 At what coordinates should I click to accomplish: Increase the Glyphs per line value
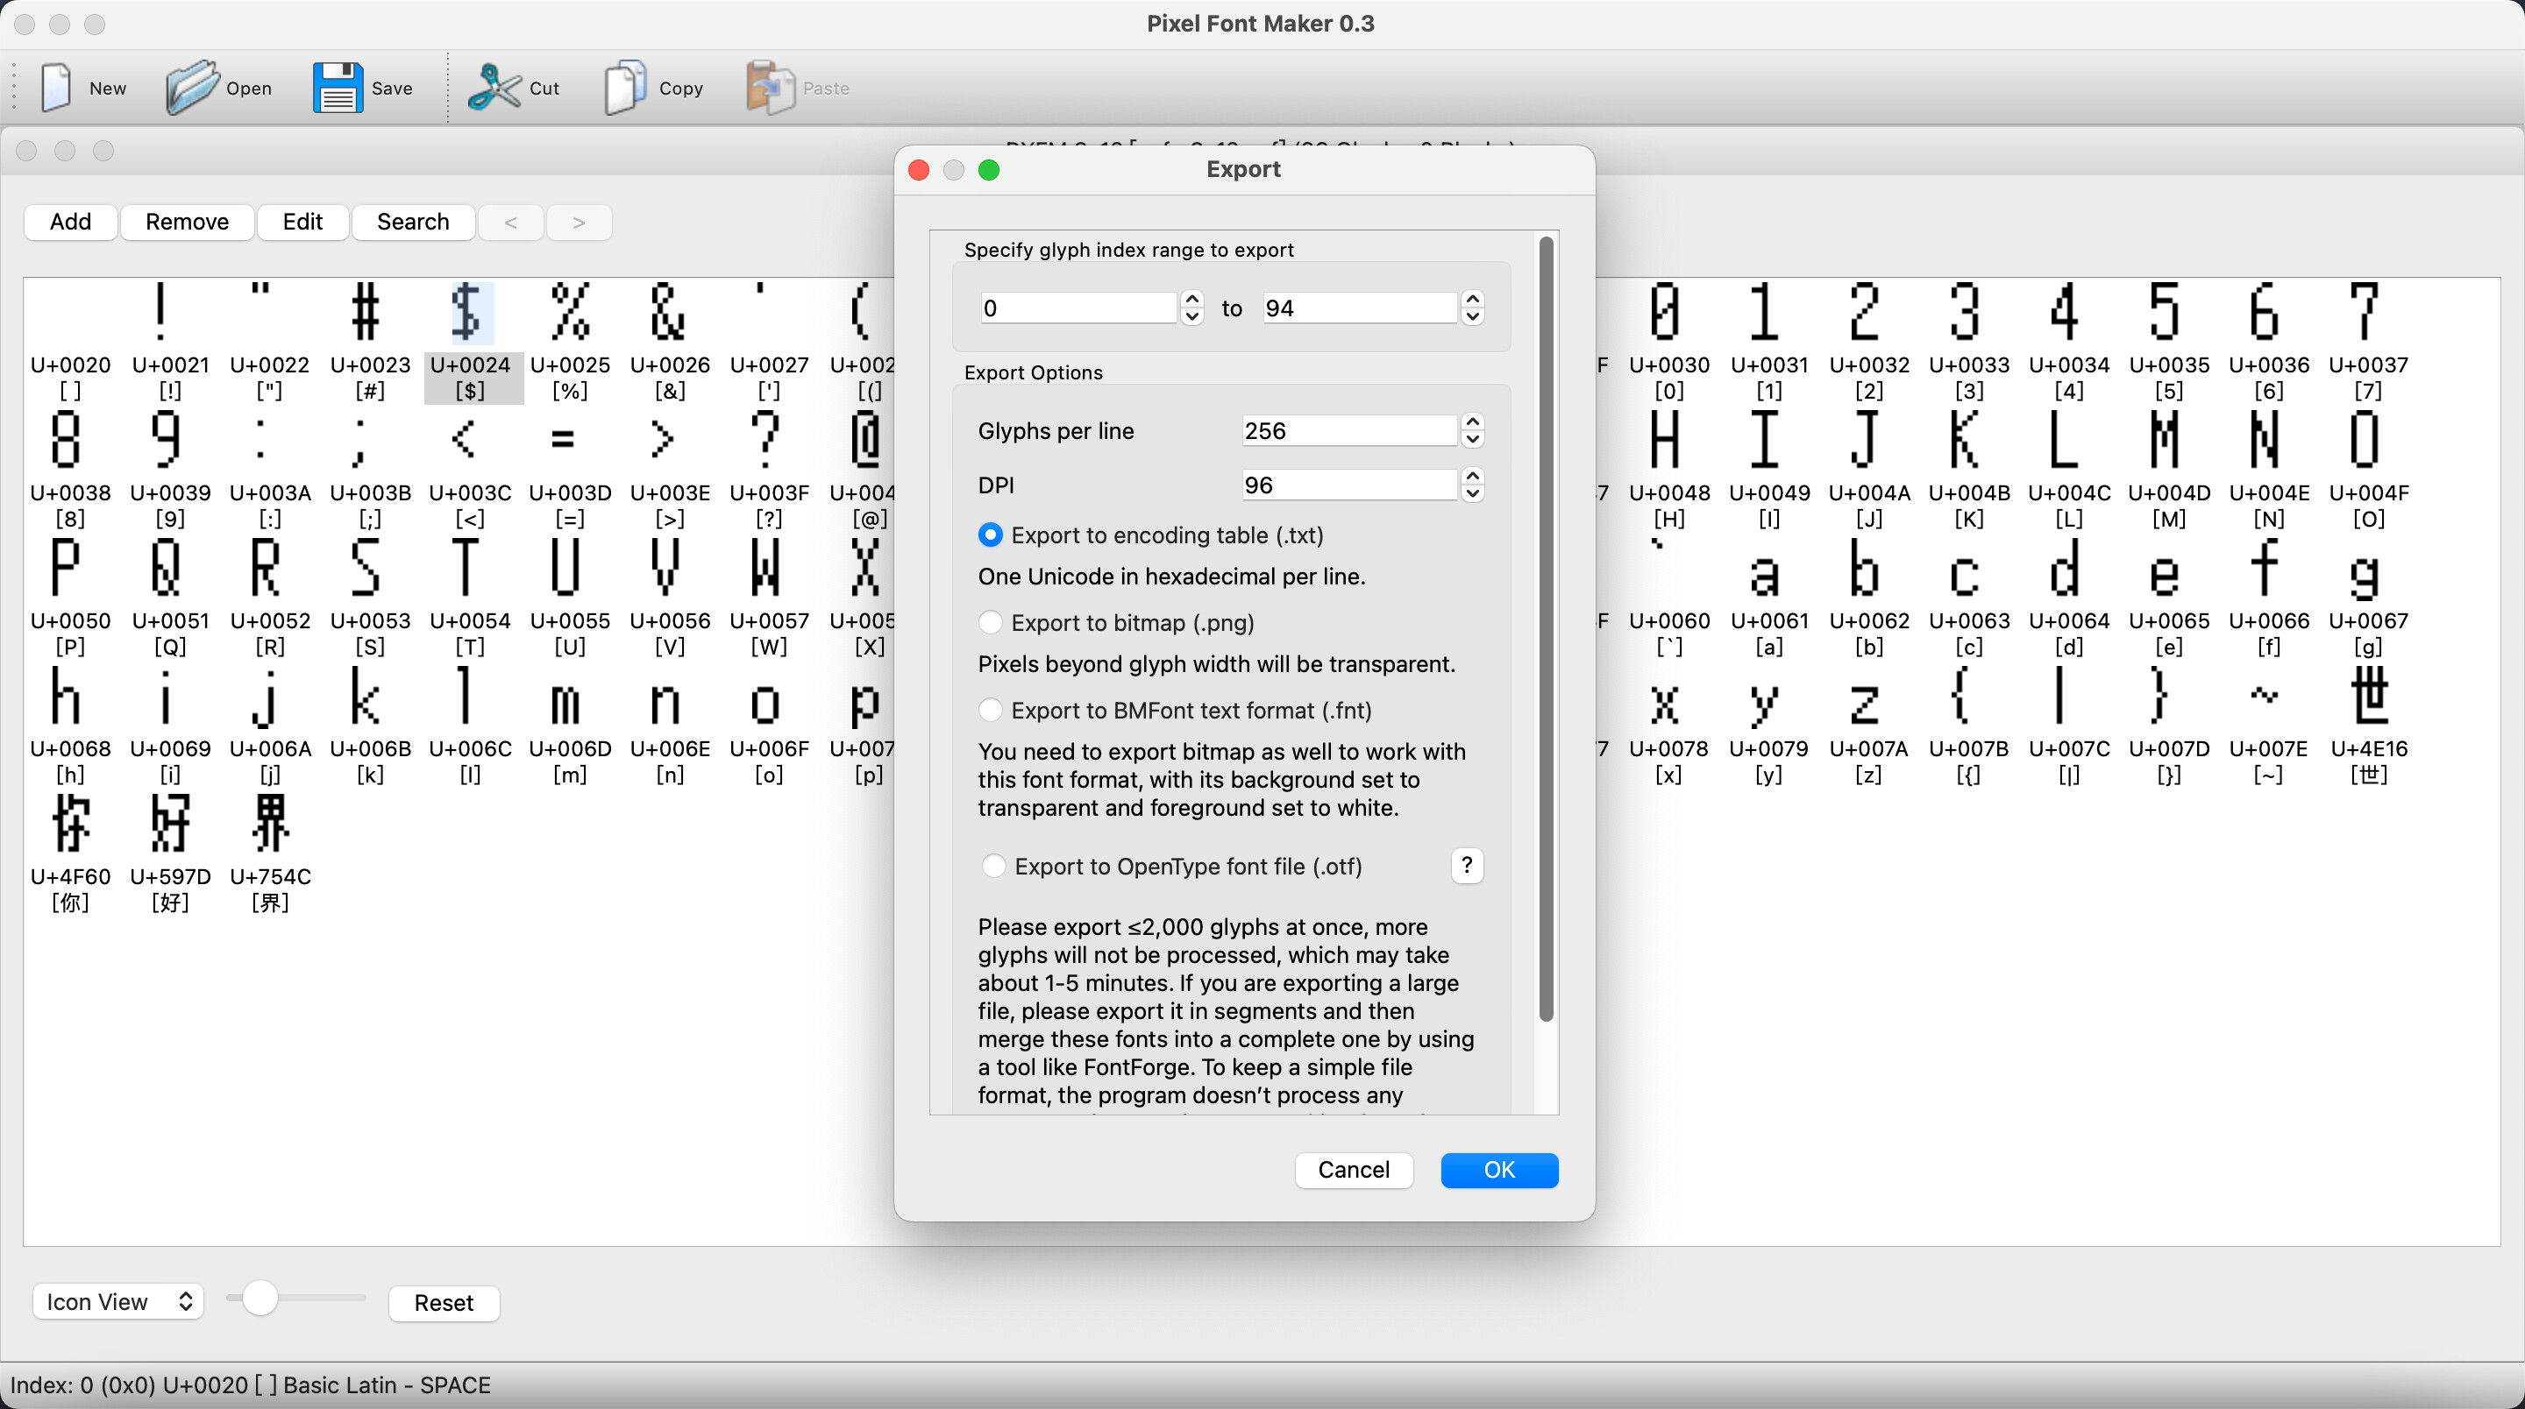1473,423
